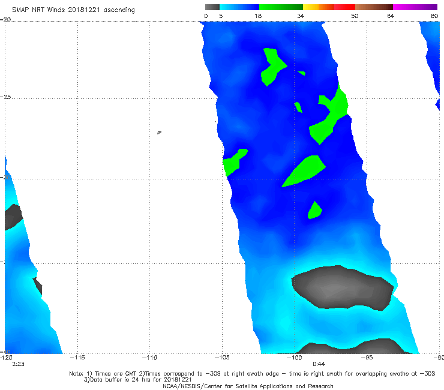Image resolution: width=444 pixels, height=390 pixels.
Task: Click the '50' color bar label
Action: [x=355, y=16]
